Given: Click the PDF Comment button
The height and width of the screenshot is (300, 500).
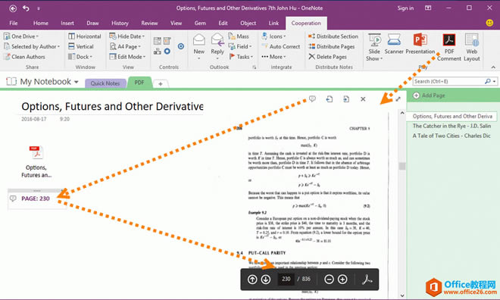Looking at the screenshot, I should 449,47.
